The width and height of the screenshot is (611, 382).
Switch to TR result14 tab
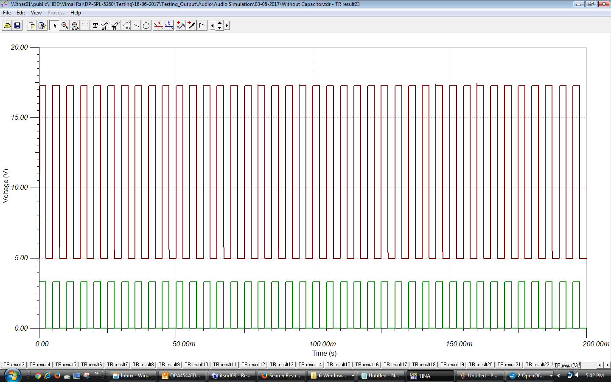310,365
